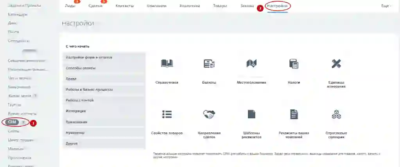Click the Валюты label
The width and height of the screenshot is (400, 167).
click(x=209, y=83)
